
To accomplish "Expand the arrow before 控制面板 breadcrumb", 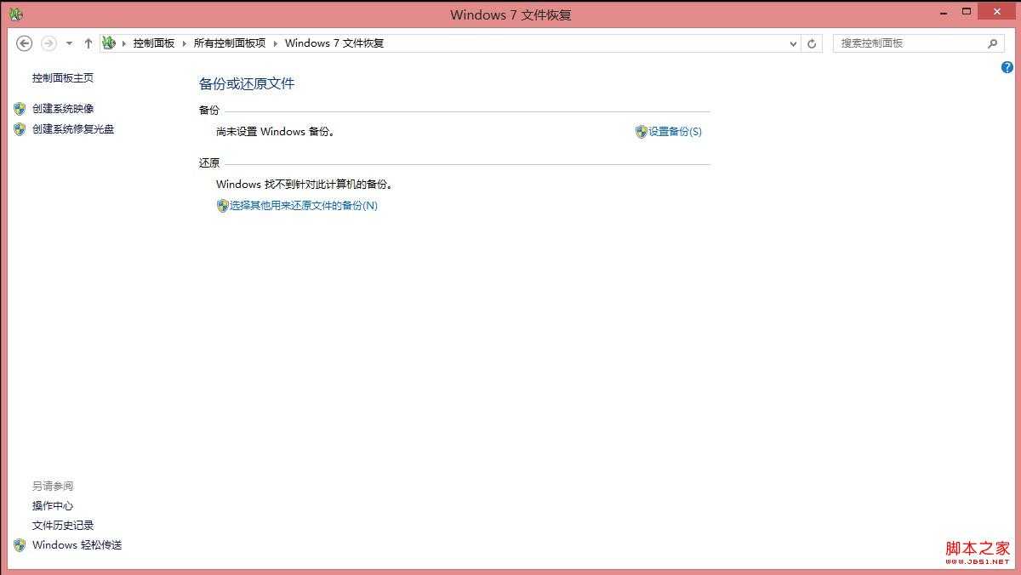I will click(x=124, y=43).
